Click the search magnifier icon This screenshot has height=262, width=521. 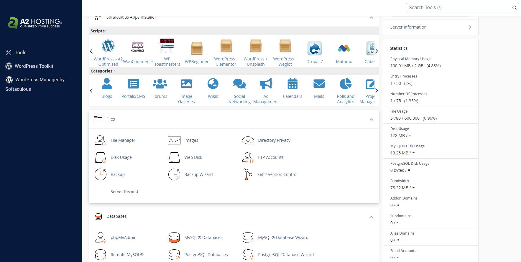(x=515, y=8)
